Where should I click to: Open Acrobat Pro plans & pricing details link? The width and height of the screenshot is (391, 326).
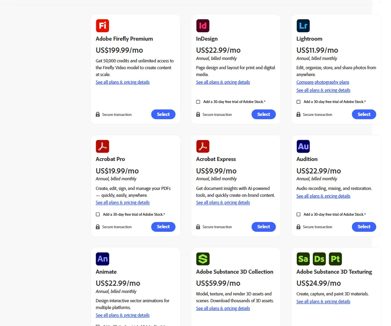click(x=123, y=202)
